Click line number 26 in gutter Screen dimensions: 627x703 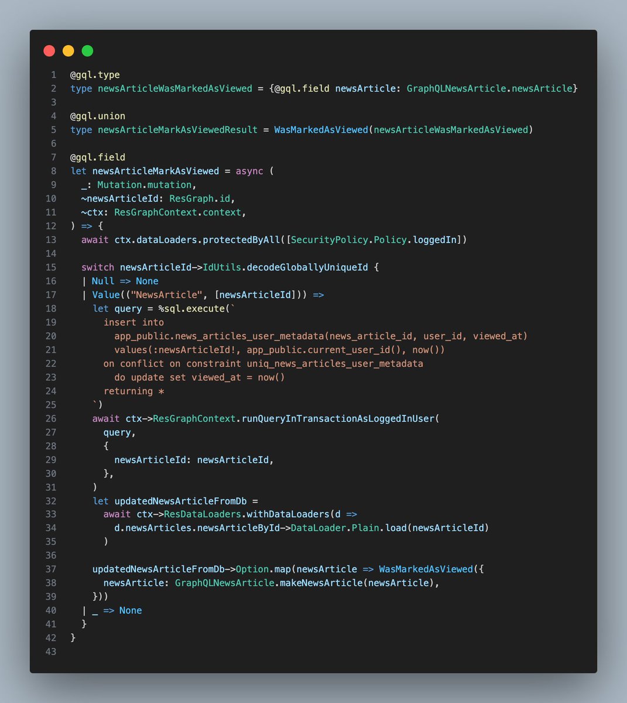coord(52,419)
